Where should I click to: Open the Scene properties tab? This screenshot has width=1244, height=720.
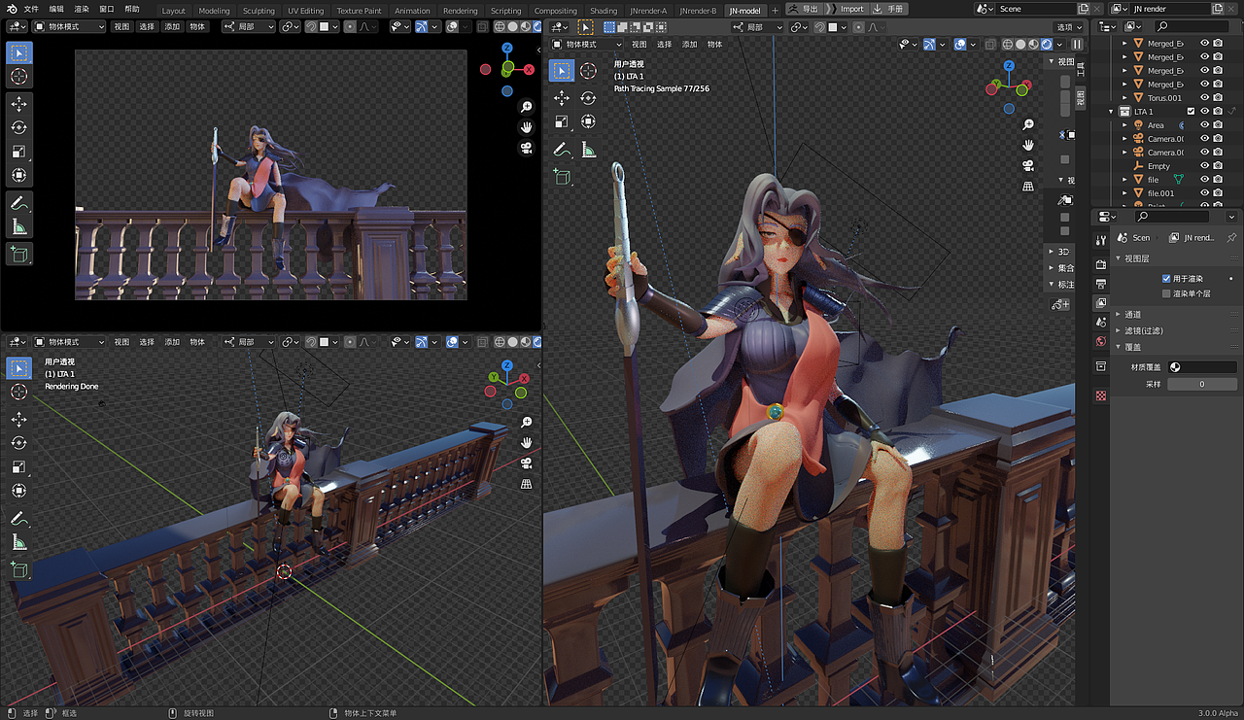[1100, 322]
